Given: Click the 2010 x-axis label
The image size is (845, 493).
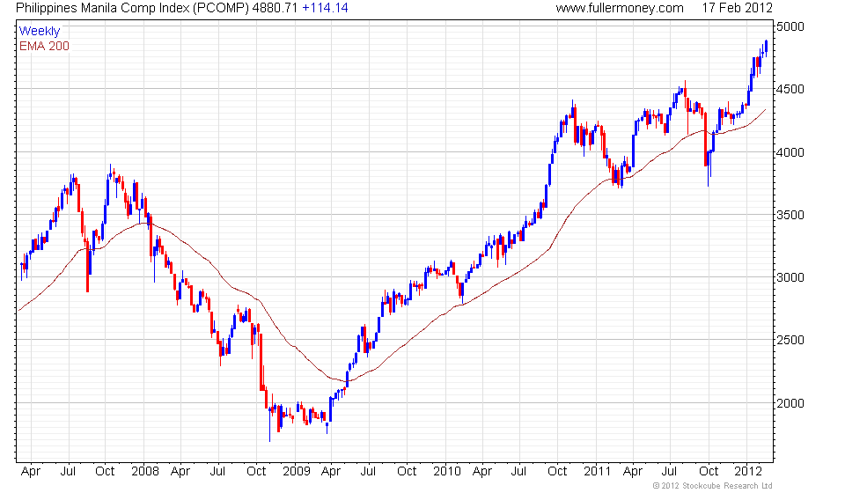Looking at the screenshot, I should coord(447,472).
